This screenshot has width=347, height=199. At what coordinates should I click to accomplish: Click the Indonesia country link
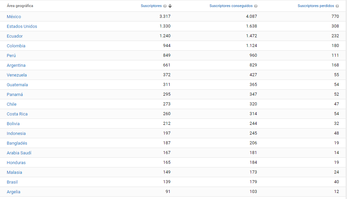tap(16, 133)
